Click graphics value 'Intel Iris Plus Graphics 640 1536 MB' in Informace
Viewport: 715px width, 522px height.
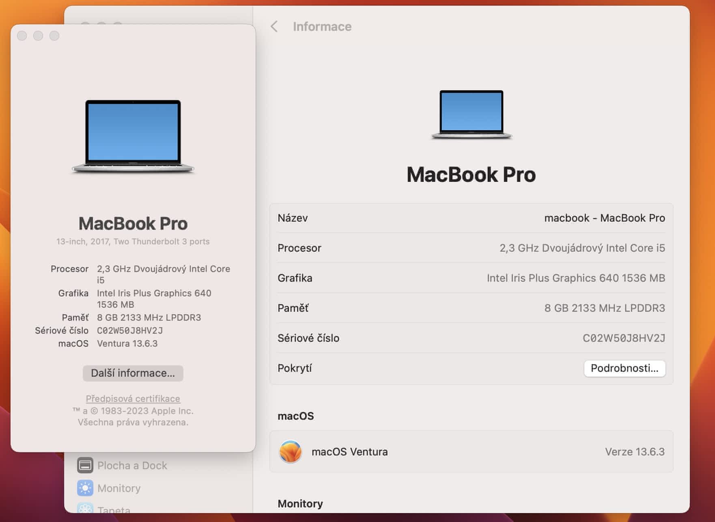576,278
